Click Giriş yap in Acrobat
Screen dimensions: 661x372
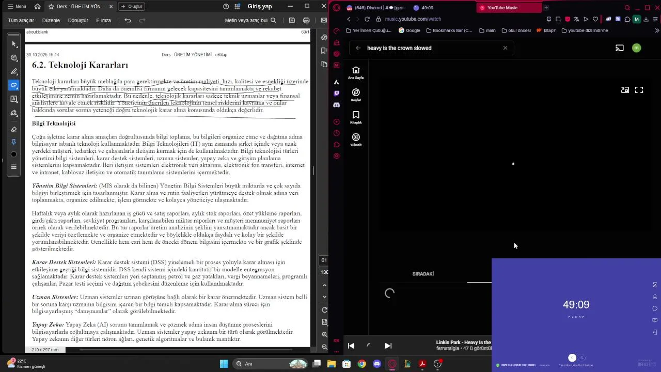260,7
